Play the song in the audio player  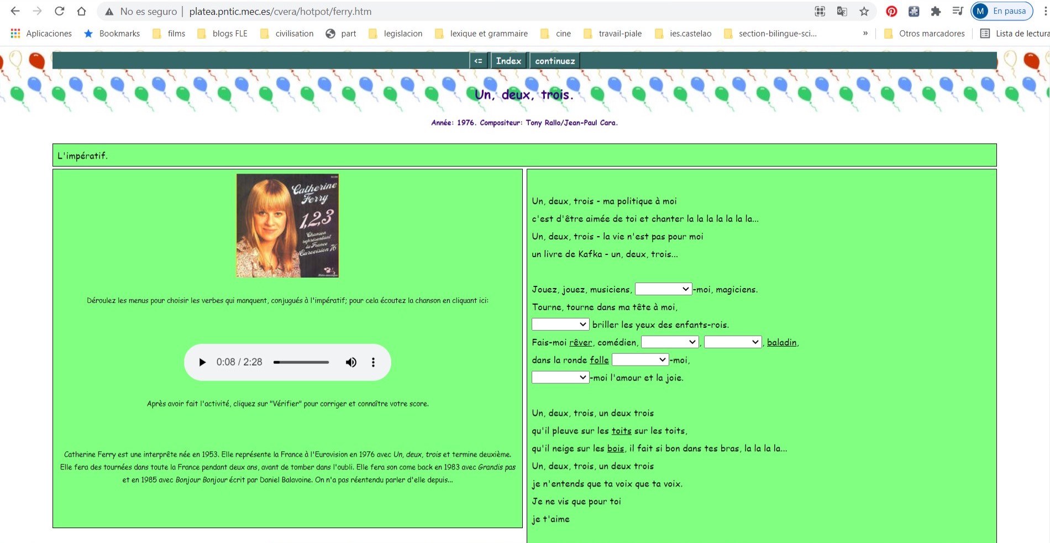coord(202,362)
